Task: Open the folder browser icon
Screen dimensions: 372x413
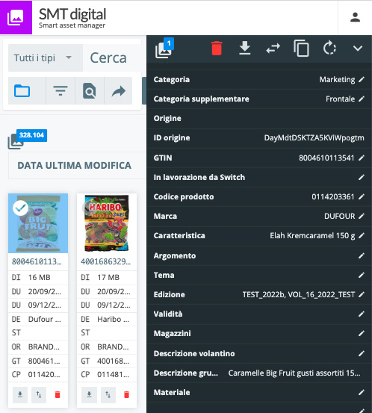Action: click(x=22, y=91)
